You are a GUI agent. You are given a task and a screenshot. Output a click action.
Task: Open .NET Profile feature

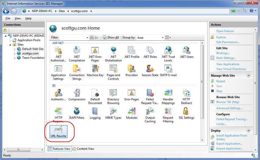132,52
